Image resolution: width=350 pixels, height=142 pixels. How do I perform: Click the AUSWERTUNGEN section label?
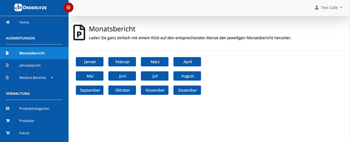click(x=20, y=38)
